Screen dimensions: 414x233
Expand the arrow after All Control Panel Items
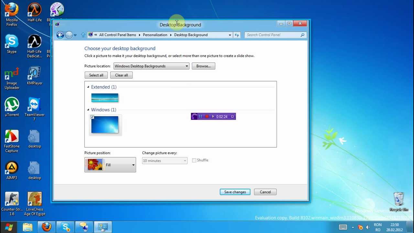point(139,35)
